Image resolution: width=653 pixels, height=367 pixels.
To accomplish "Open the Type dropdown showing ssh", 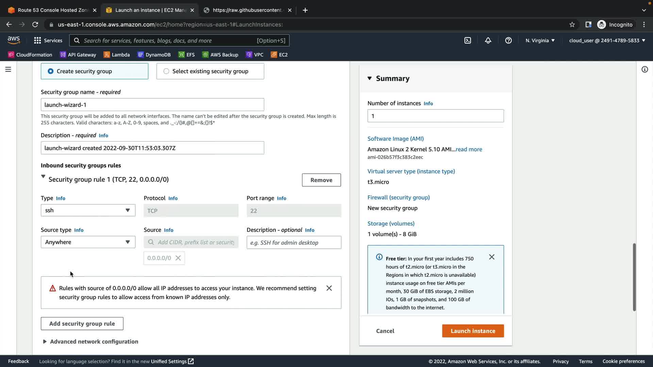I will point(88,210).
